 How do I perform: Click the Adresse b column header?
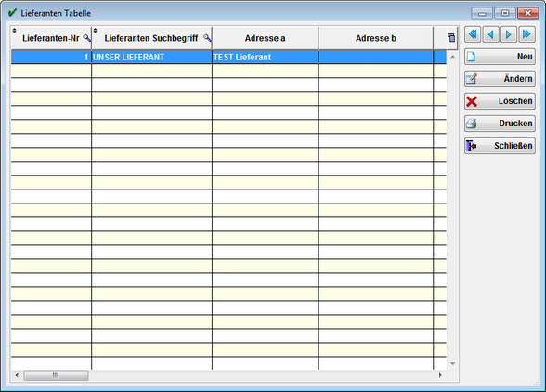pos(376,38)
